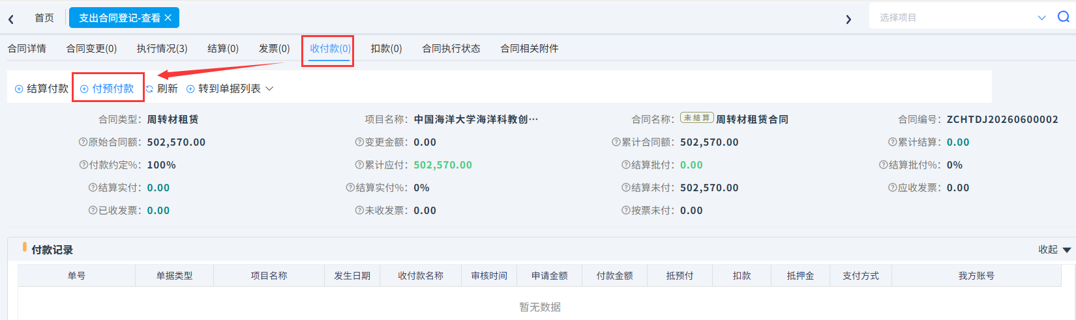The width and height of the screenshot is (1076, 320).
Task: Click the 累计应付 value 502,570.00
Action: click(x=443, y=165)
